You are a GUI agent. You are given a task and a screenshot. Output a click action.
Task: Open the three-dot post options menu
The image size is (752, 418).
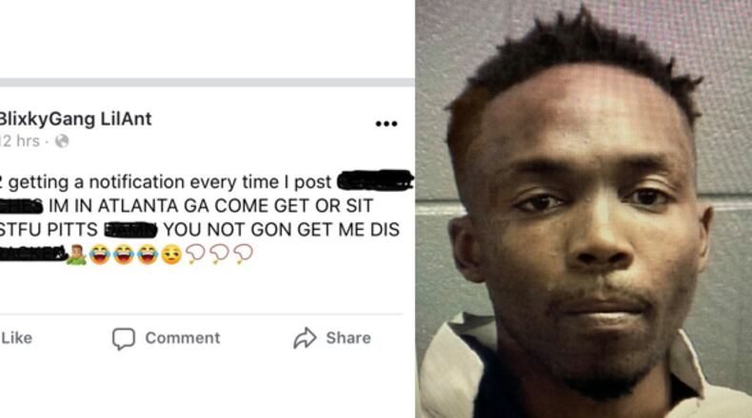(386, 124)
